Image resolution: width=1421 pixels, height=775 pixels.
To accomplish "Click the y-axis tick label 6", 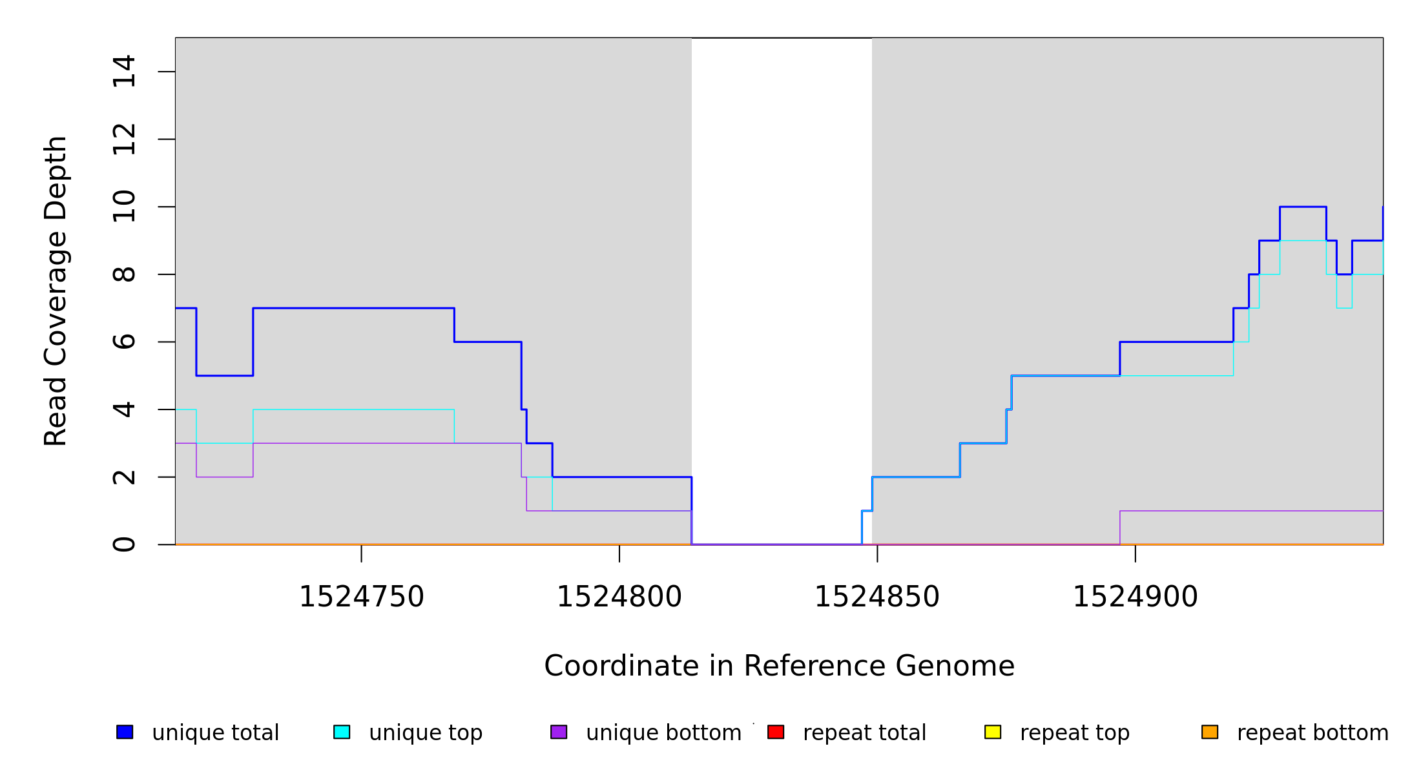I will 124,342.
